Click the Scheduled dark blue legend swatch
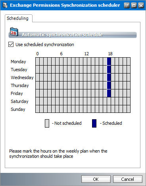 tap(94, 123)
